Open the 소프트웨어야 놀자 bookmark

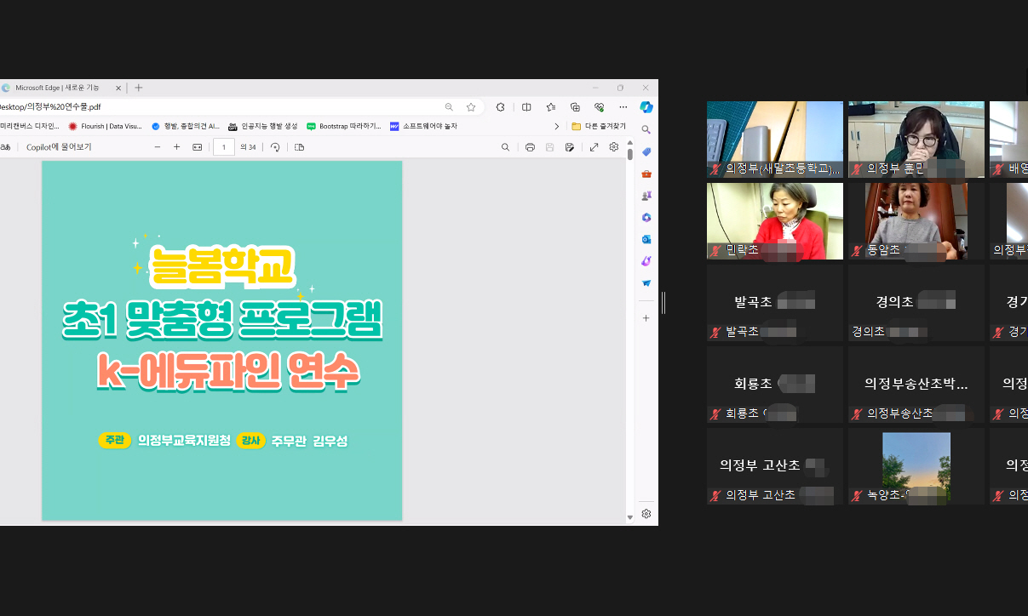tap(423, 126)
